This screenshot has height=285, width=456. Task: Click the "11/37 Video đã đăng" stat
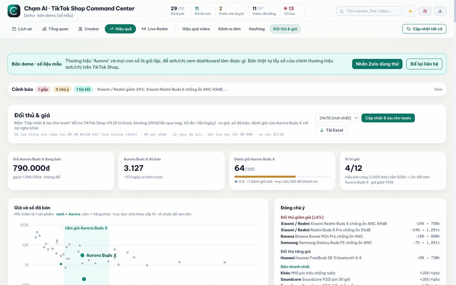point(264,11)
